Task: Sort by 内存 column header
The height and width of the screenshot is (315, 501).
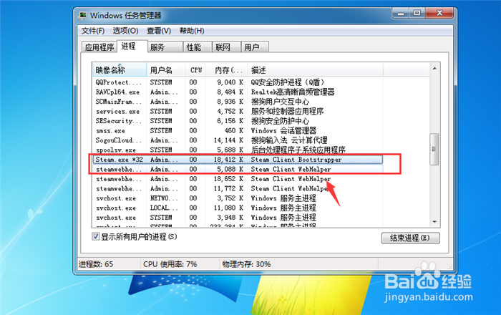Action: pos(226,70)
